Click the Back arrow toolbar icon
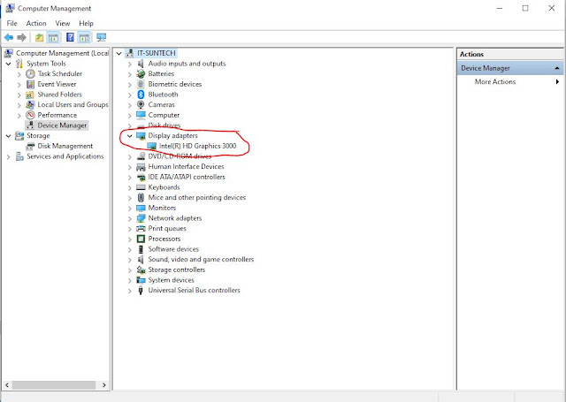The image size is (566, 402). [9, 37]
